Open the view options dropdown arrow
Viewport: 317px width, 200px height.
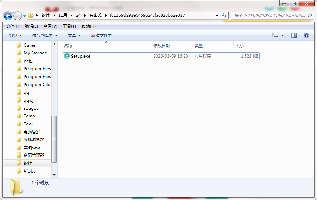tap(283, 35)
